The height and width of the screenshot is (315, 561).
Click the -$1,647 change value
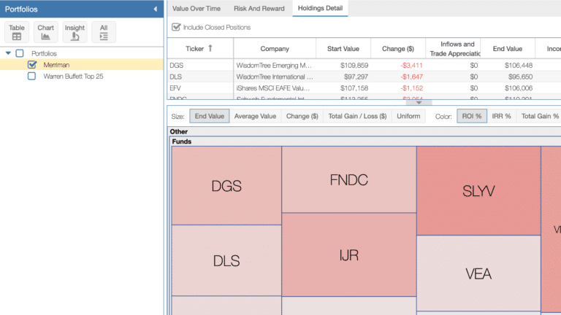(411, 77)
